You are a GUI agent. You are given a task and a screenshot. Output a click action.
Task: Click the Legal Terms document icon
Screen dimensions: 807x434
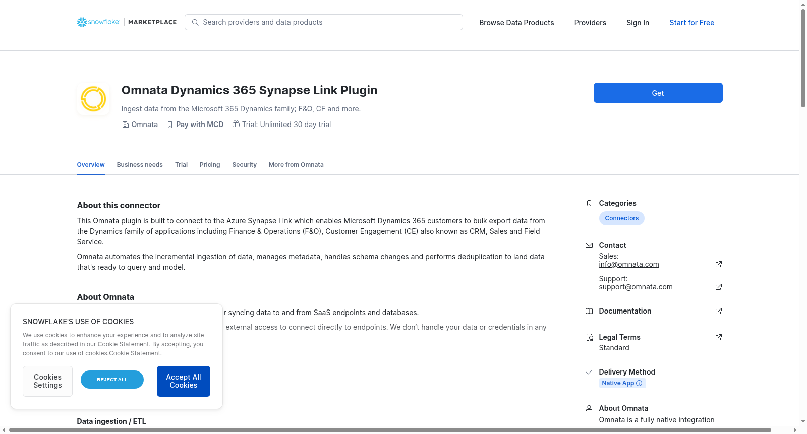(x=589, y=337)
